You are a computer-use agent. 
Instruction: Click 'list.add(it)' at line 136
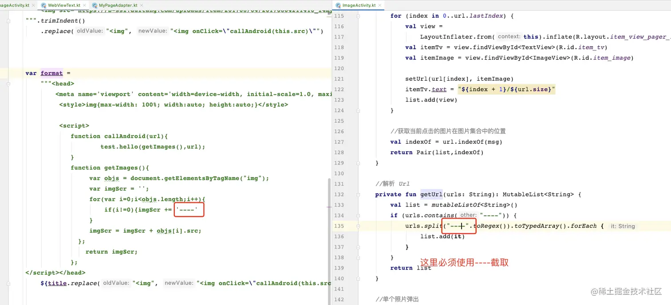pyautogui.click(x=442, y=236)
